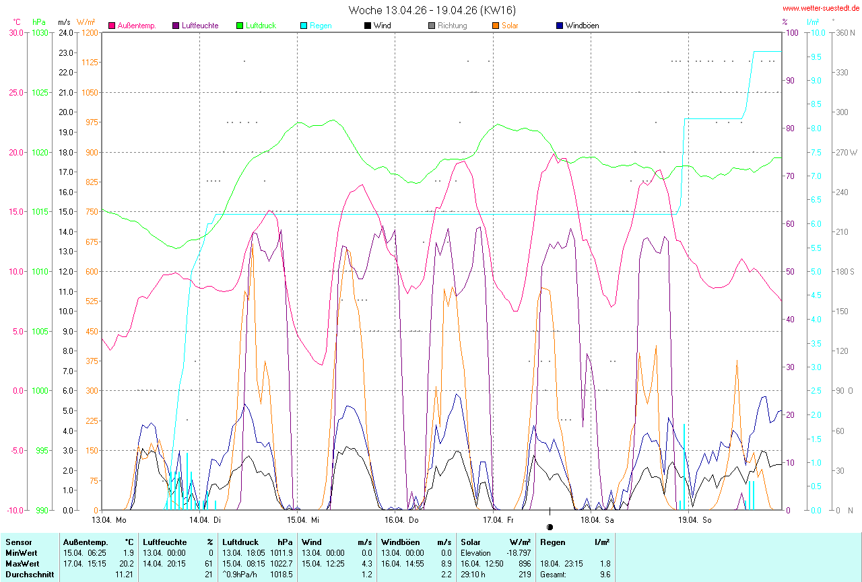Viewport: 862px width, 582px height.
Task: Click the magenta Außentemp. legend square
Action: (x=112, y=26)
